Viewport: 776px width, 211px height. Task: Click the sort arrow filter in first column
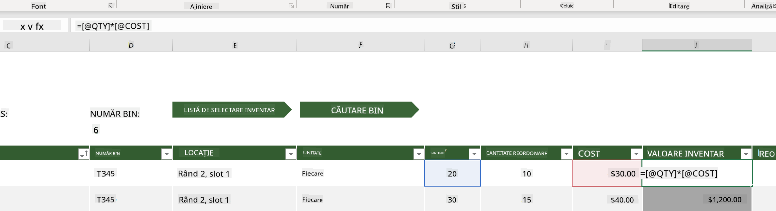[x=84, y=153]
